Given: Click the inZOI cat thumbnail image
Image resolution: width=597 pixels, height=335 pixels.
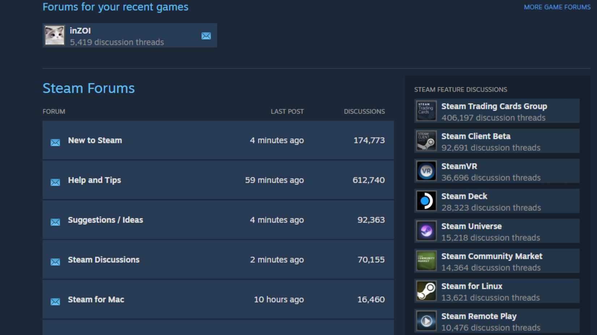Looking at the screenshot, I should click(54, 35).
